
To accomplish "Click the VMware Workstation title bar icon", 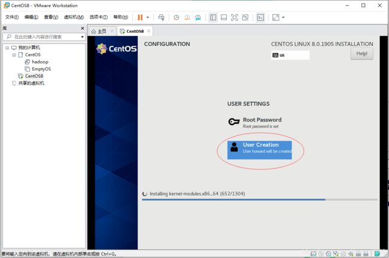I will pos(7,5).
